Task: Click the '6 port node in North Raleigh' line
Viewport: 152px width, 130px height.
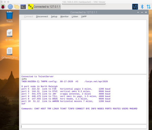Action: (x=40, y=86)
